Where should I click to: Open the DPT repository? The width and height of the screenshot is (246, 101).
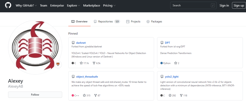167,43
